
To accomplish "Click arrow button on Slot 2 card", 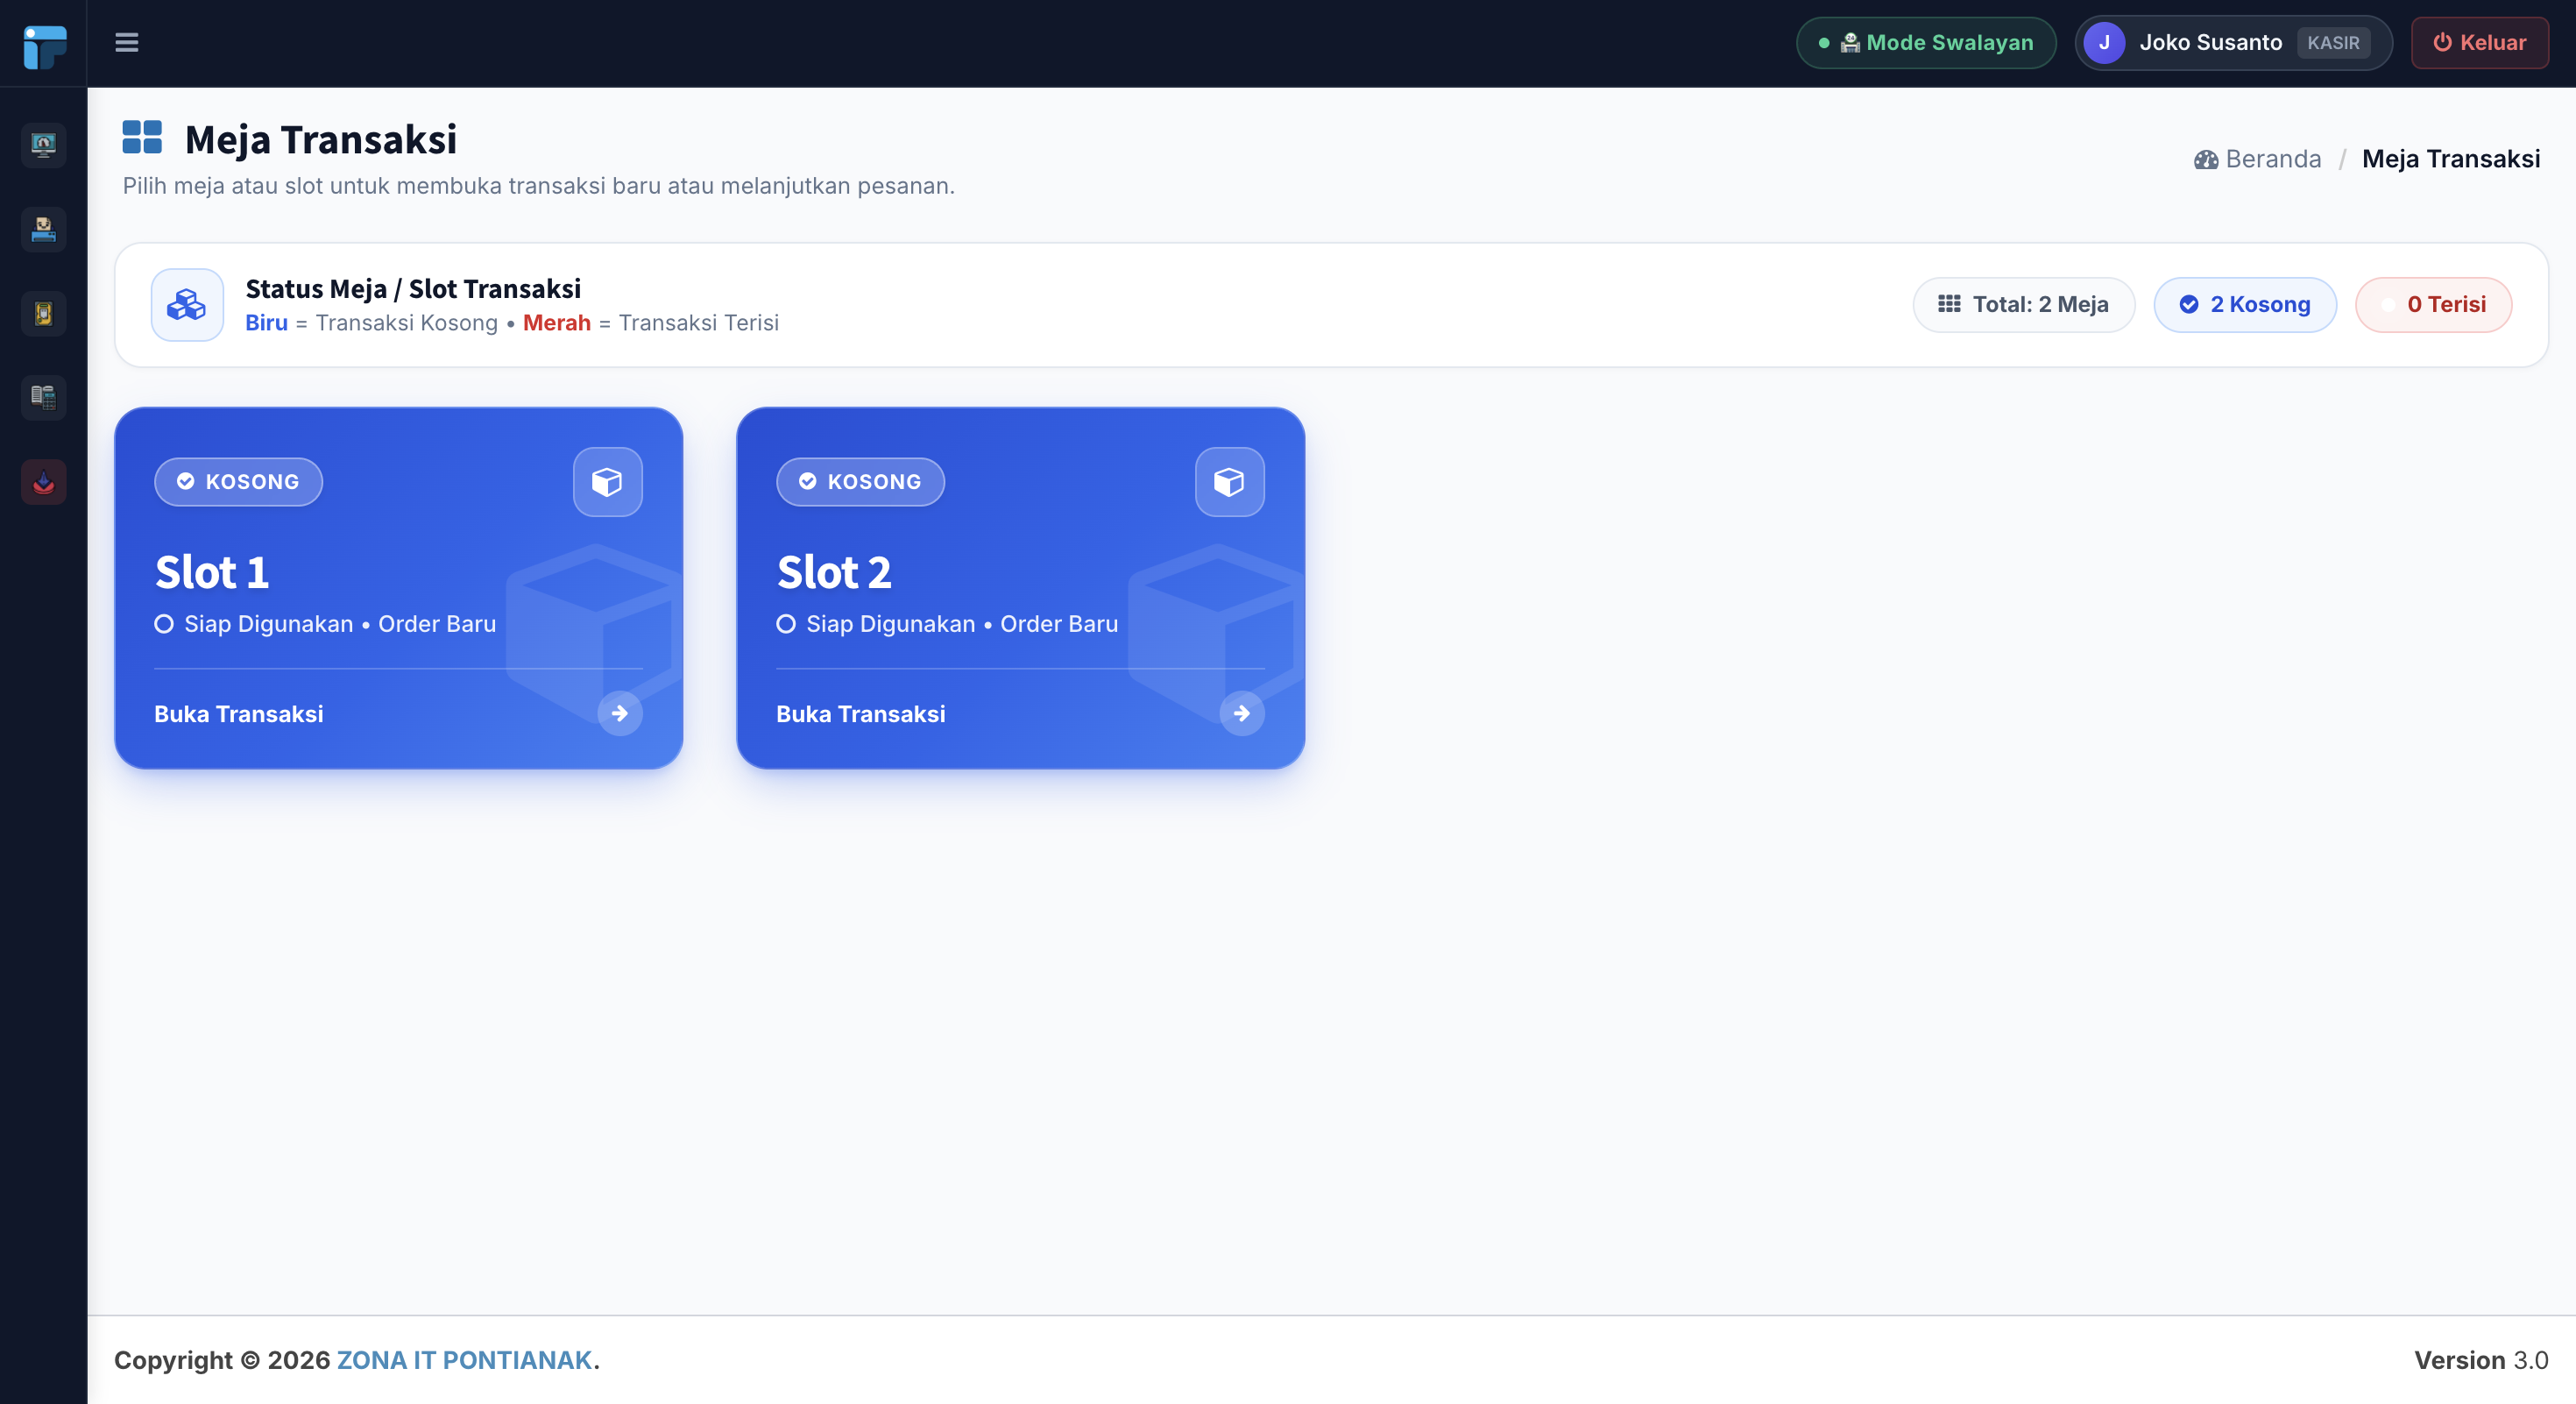I will [1241, 713].
